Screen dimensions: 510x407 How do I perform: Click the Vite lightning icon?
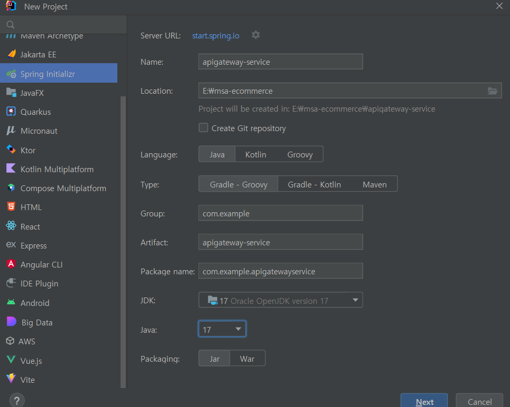pyautogui.click(x=11, y=379)
